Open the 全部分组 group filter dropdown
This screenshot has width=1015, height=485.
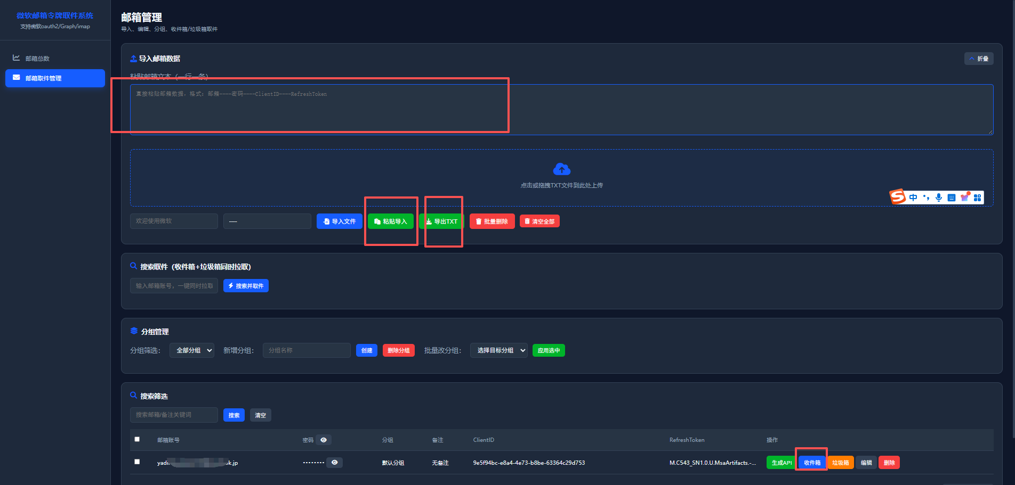192,350
